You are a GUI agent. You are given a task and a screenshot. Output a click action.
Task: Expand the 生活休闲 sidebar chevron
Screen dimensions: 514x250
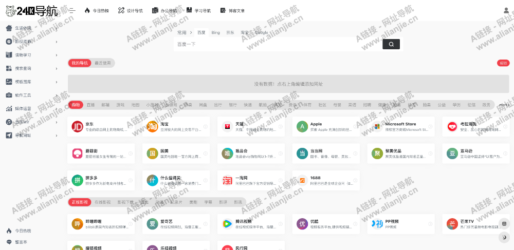click(57, 28)
